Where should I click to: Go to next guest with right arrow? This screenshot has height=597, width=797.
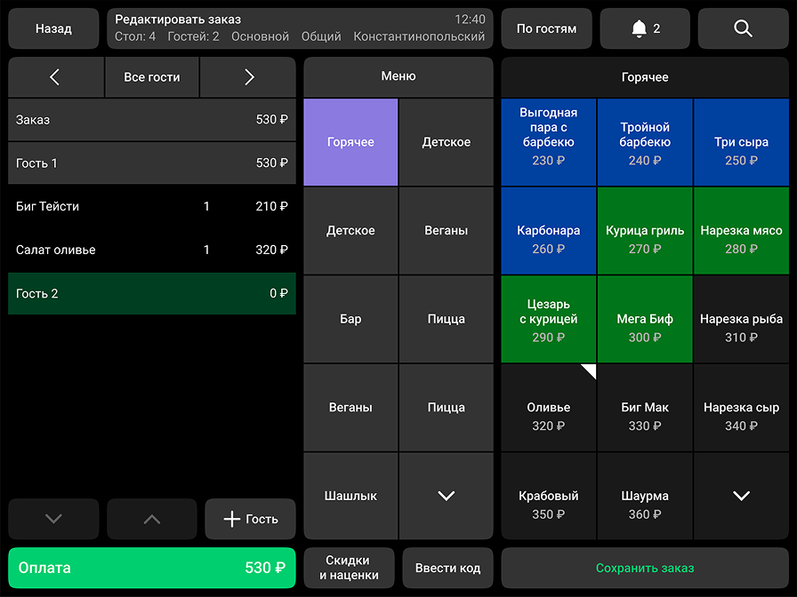click(248, 77)
